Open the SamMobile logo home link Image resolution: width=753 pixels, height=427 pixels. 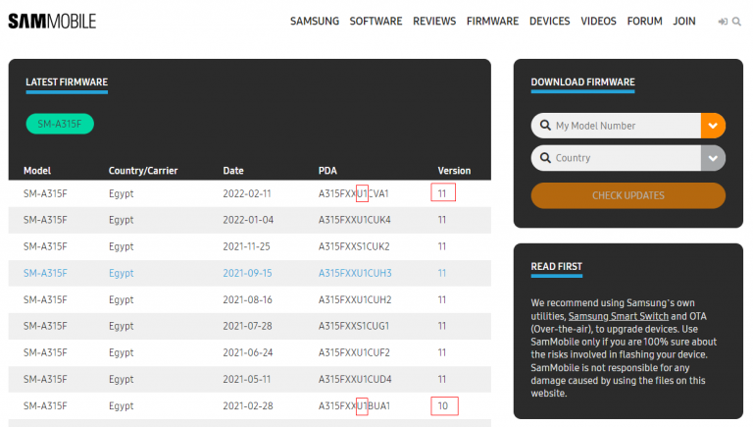(x=52, y=22)
